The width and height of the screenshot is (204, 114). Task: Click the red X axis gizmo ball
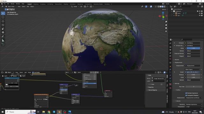[160, 16]
